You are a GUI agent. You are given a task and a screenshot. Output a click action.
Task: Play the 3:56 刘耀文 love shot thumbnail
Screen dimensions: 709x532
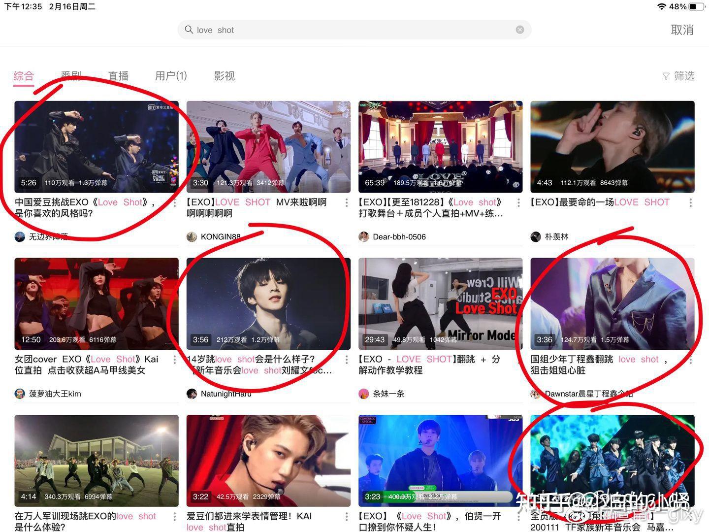268,304
